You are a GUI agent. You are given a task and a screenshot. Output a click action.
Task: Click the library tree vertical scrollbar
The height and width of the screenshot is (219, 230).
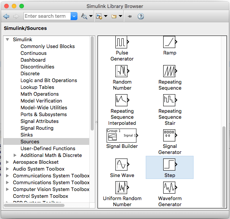coord(92,83)
